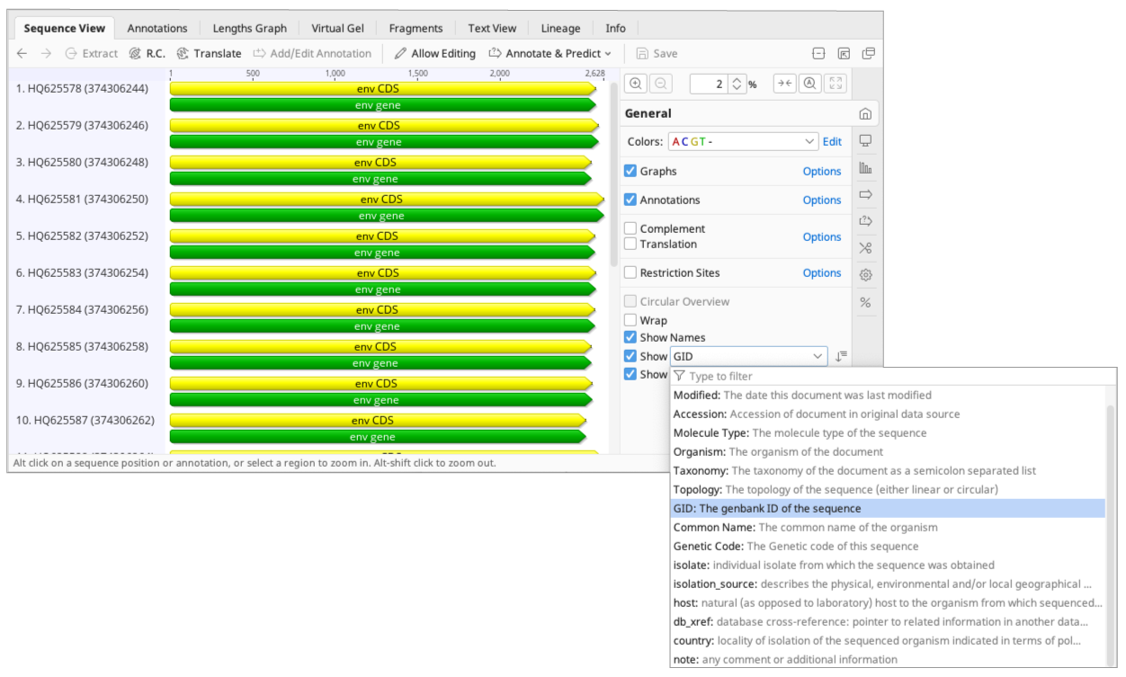Open the gear settings tab in sidebar
The height and width of the screenshot is (677, 1126).
point(865,275)
